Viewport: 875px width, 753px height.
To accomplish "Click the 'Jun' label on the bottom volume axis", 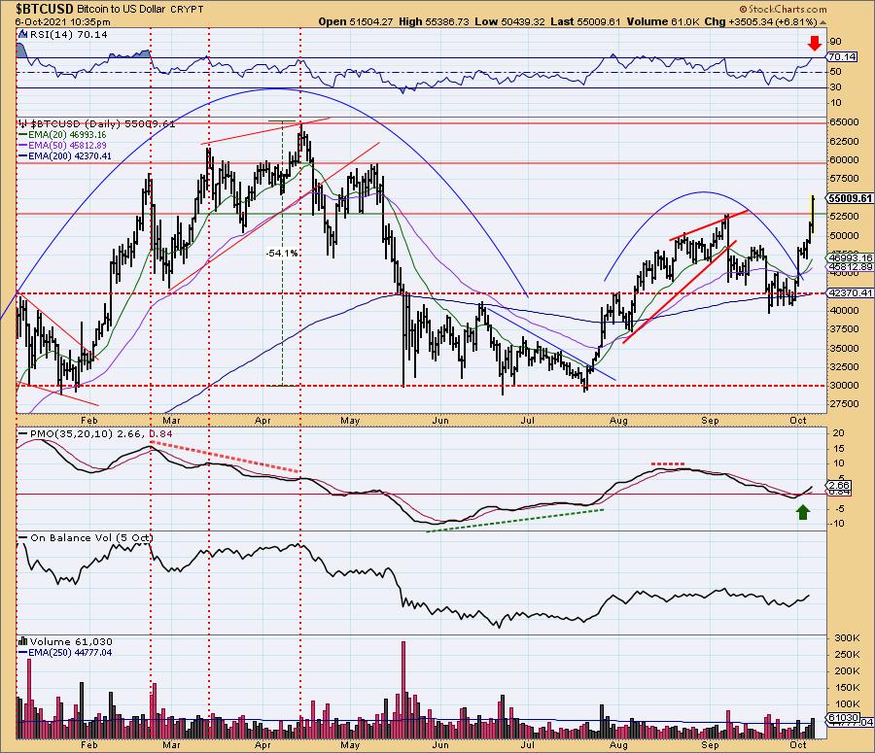I will 440,744.
